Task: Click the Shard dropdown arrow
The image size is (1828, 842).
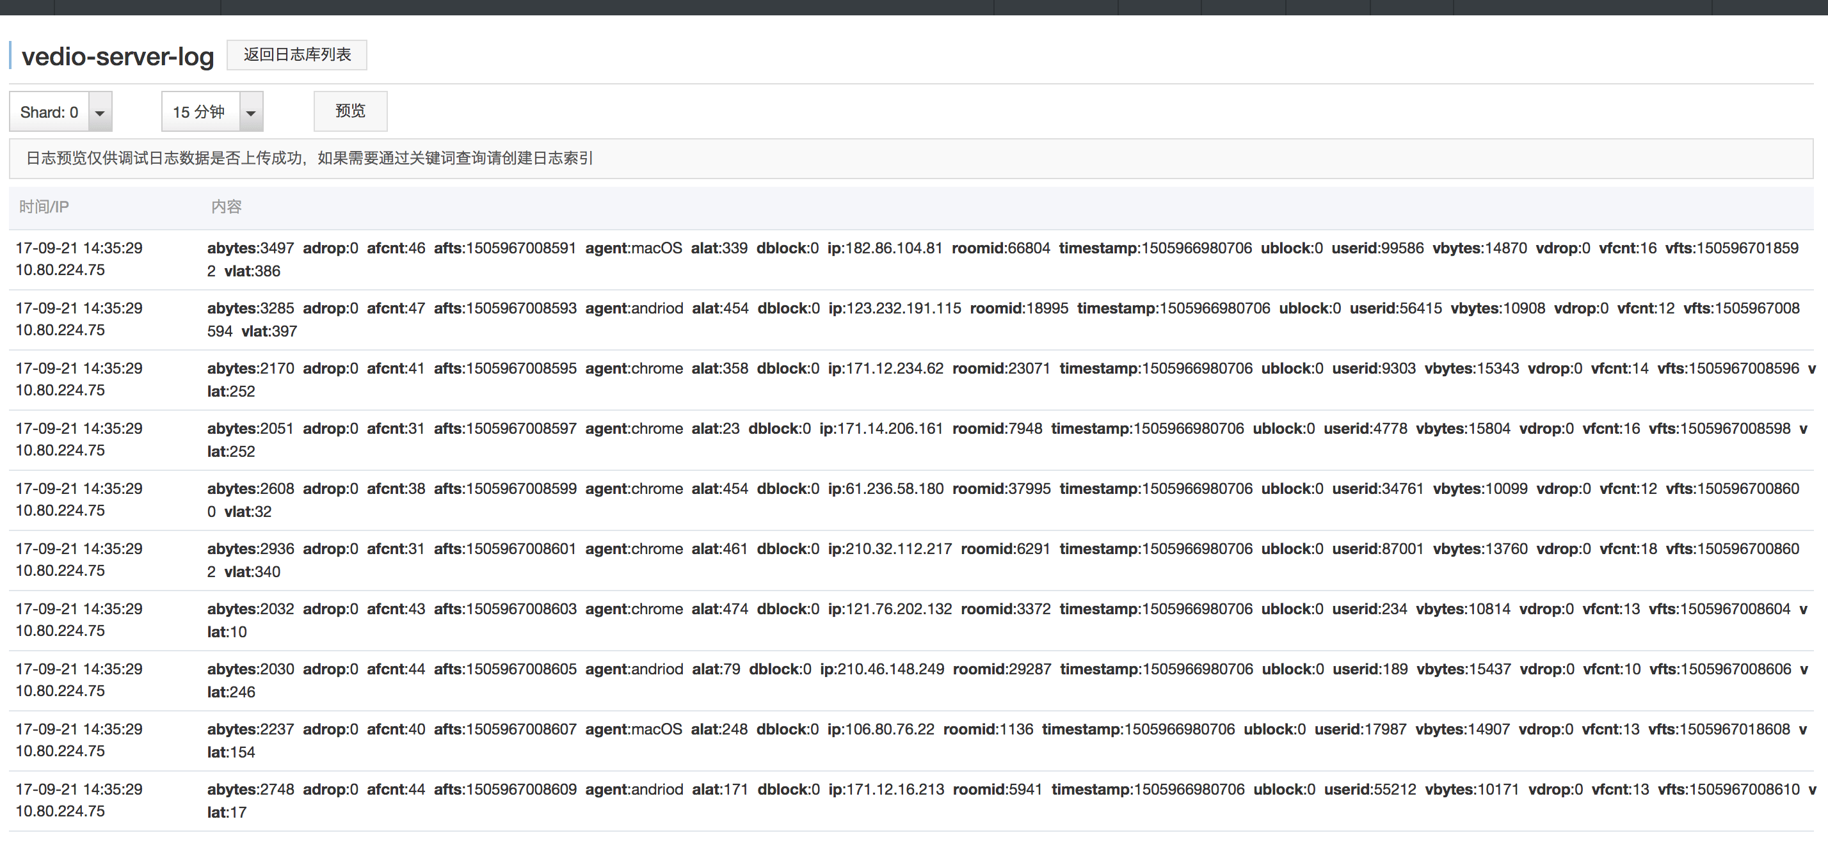Action: coord(100,112)
